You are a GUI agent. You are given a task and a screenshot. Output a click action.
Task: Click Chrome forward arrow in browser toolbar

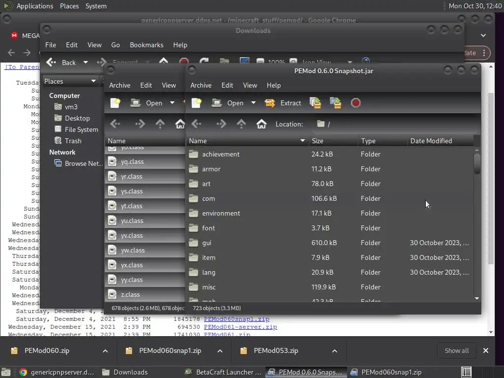(x=27, y=52)
